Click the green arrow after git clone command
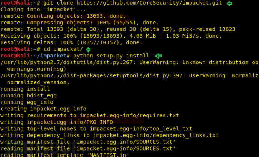The width and height of the screenshot is (259, 157). [229, 3]
